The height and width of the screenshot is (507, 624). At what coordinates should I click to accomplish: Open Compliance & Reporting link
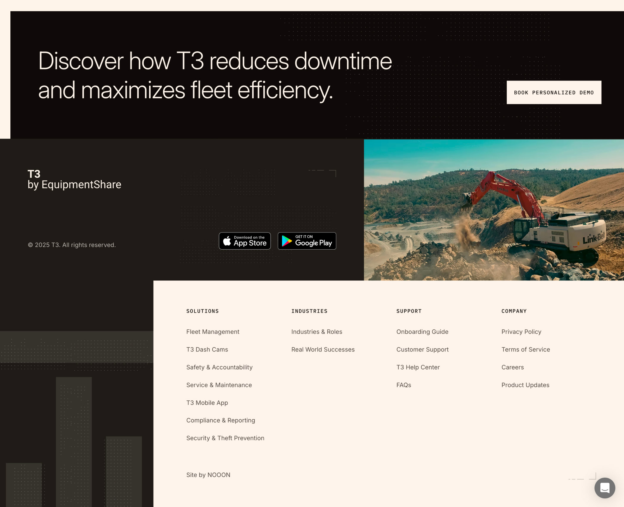point(220,420)
